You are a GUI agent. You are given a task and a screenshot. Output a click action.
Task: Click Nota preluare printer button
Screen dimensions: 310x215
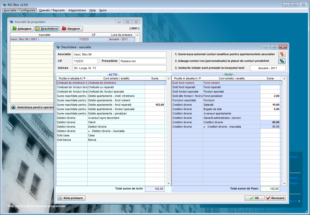pos(71,198)
